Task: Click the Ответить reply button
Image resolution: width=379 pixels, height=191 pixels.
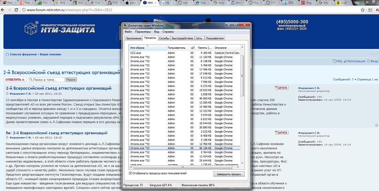Action: [x=15, y=80]
